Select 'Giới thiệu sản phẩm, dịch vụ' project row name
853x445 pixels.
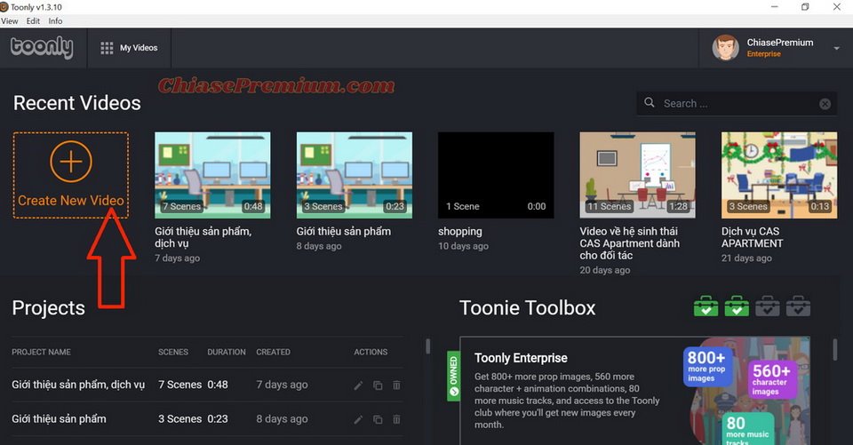coord(78,385)
